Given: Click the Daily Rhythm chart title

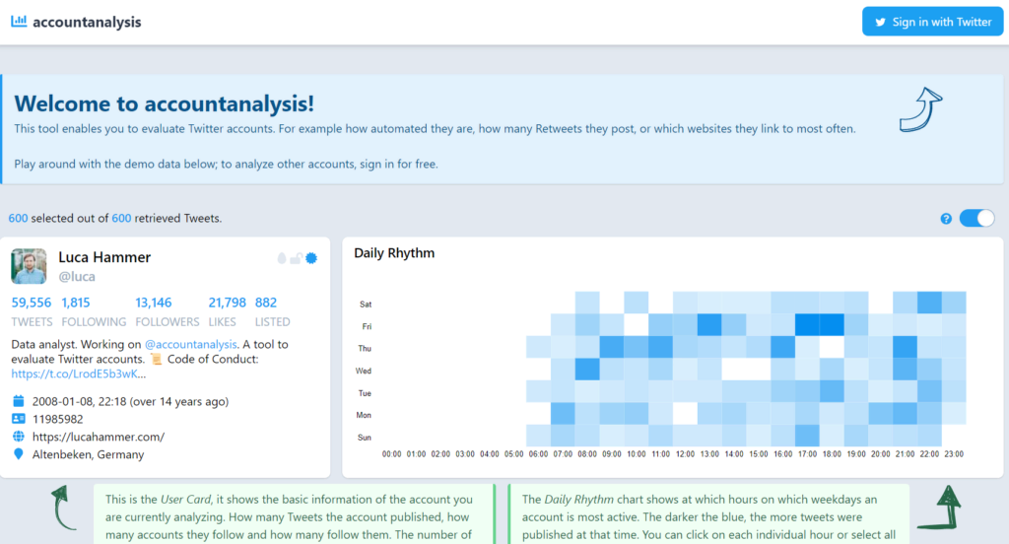Looking at the screenshot, I should [x=394, y=253].
